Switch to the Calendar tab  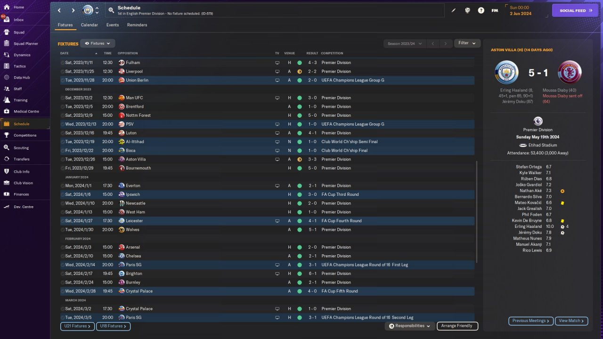click(90, 25)
